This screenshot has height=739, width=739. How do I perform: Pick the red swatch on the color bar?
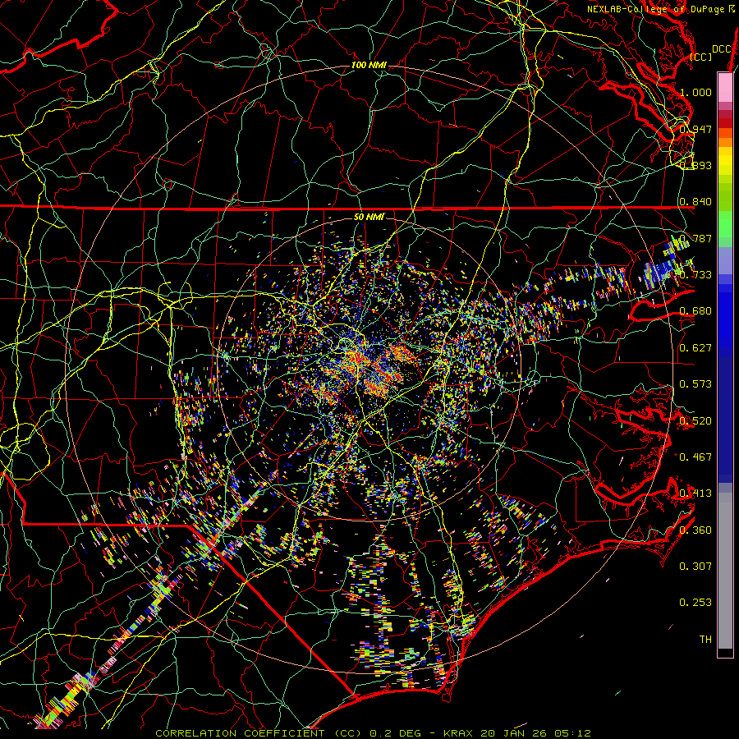click(725, 123)
